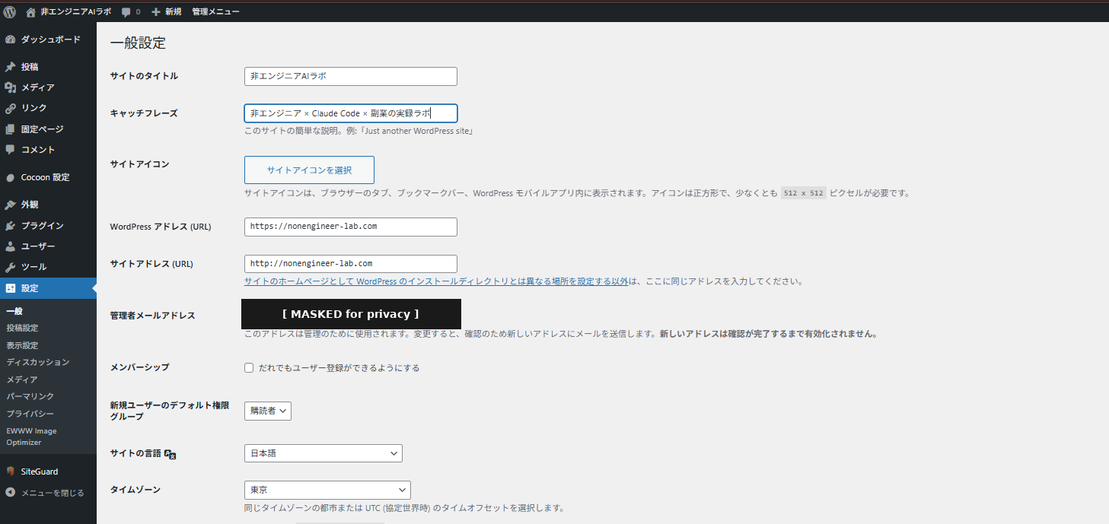Click the 一般設定 page heading

coord(138,43)
